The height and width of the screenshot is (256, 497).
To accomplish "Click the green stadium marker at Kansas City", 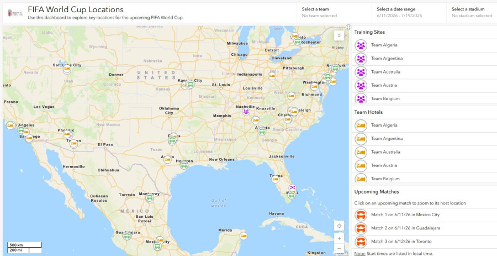I will pos(190,85).
